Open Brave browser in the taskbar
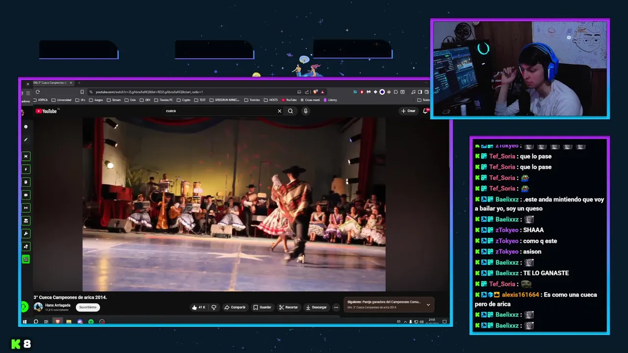 (57, 322)
